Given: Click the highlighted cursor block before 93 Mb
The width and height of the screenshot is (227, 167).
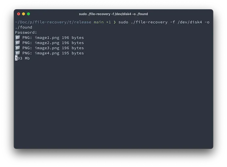Looking at the screenshot, I should coord(16,58).
